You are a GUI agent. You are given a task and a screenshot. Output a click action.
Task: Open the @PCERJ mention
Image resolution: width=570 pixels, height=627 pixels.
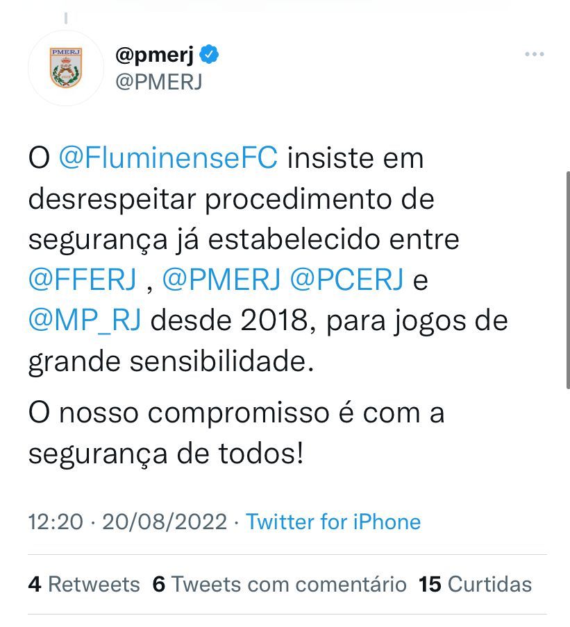[346, 279]
